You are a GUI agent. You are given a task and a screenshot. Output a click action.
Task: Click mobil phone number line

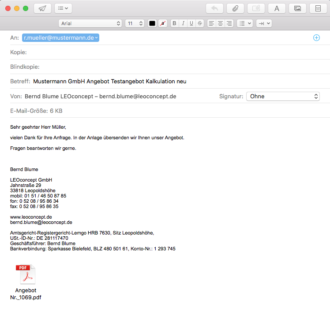38,196
